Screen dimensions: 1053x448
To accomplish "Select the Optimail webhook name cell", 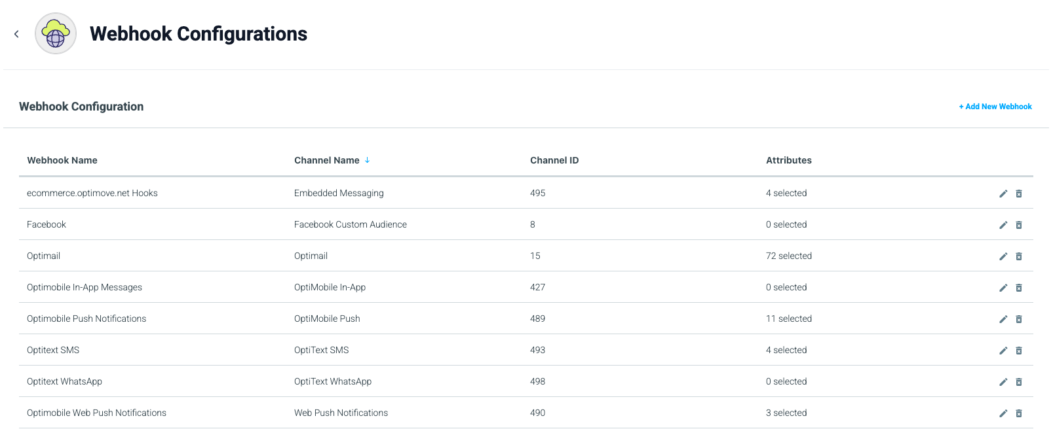I will [x=43, y=256].
